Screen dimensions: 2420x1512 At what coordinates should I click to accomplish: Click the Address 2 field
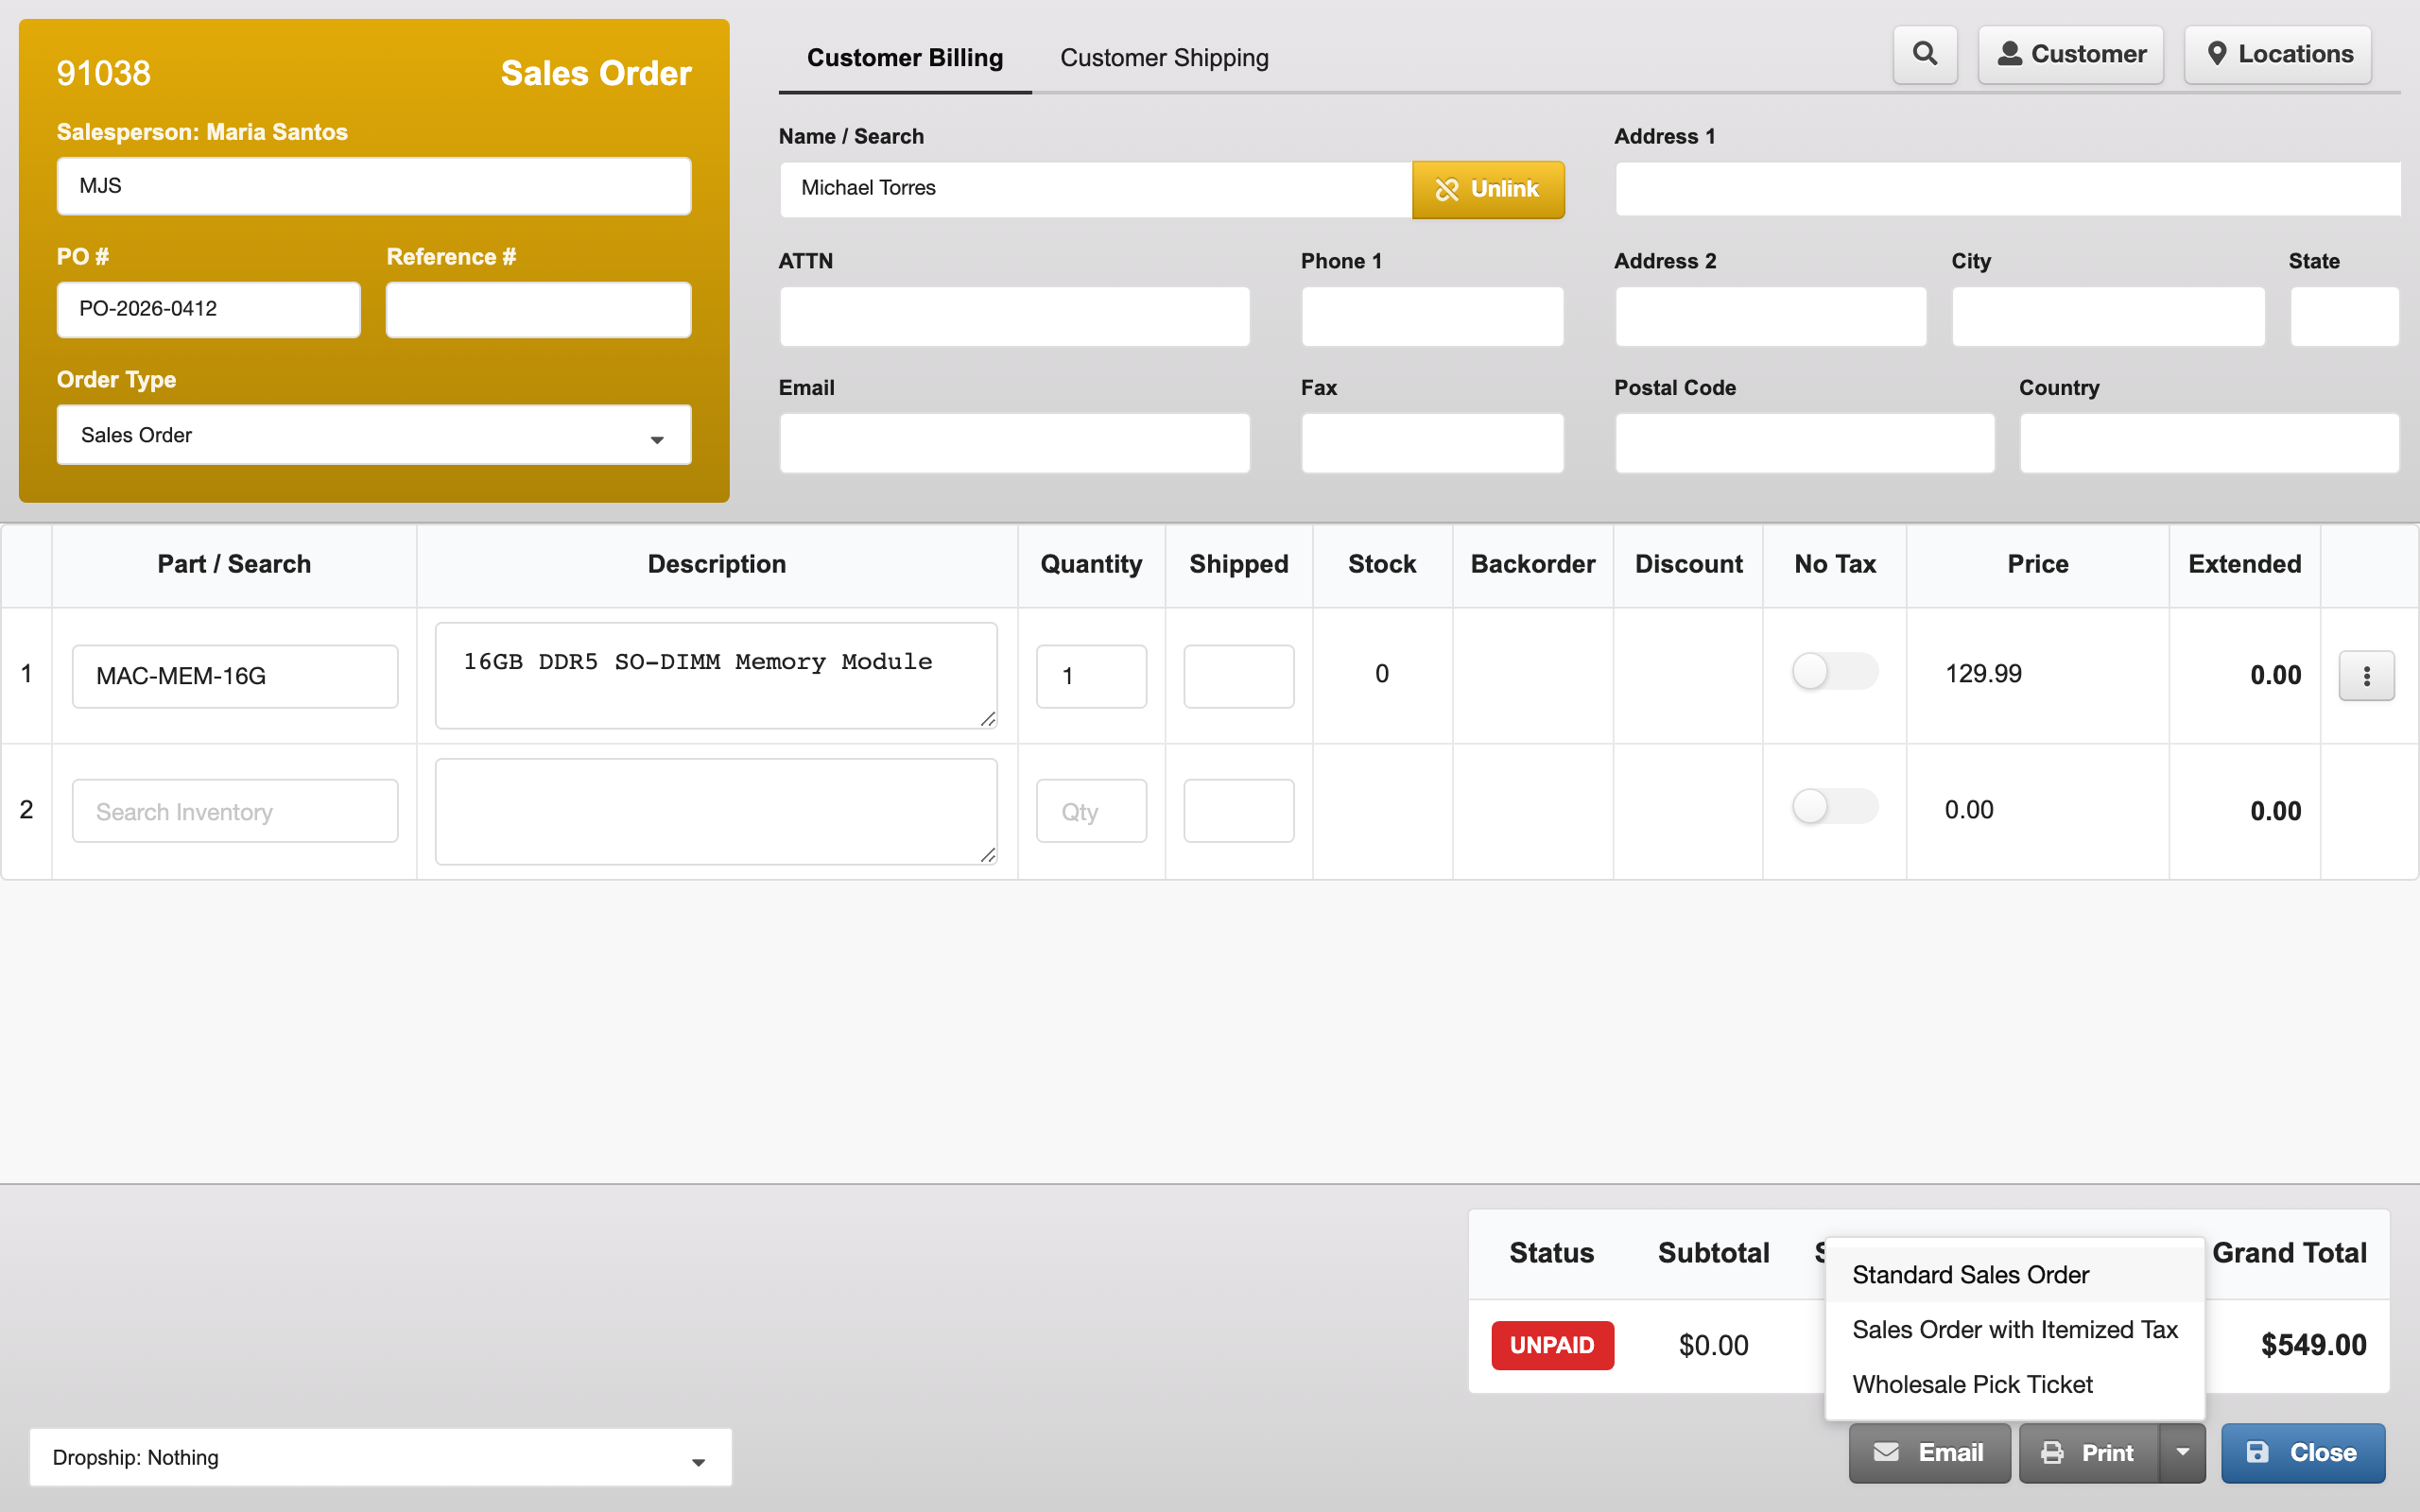click(x=1770, y=317)
